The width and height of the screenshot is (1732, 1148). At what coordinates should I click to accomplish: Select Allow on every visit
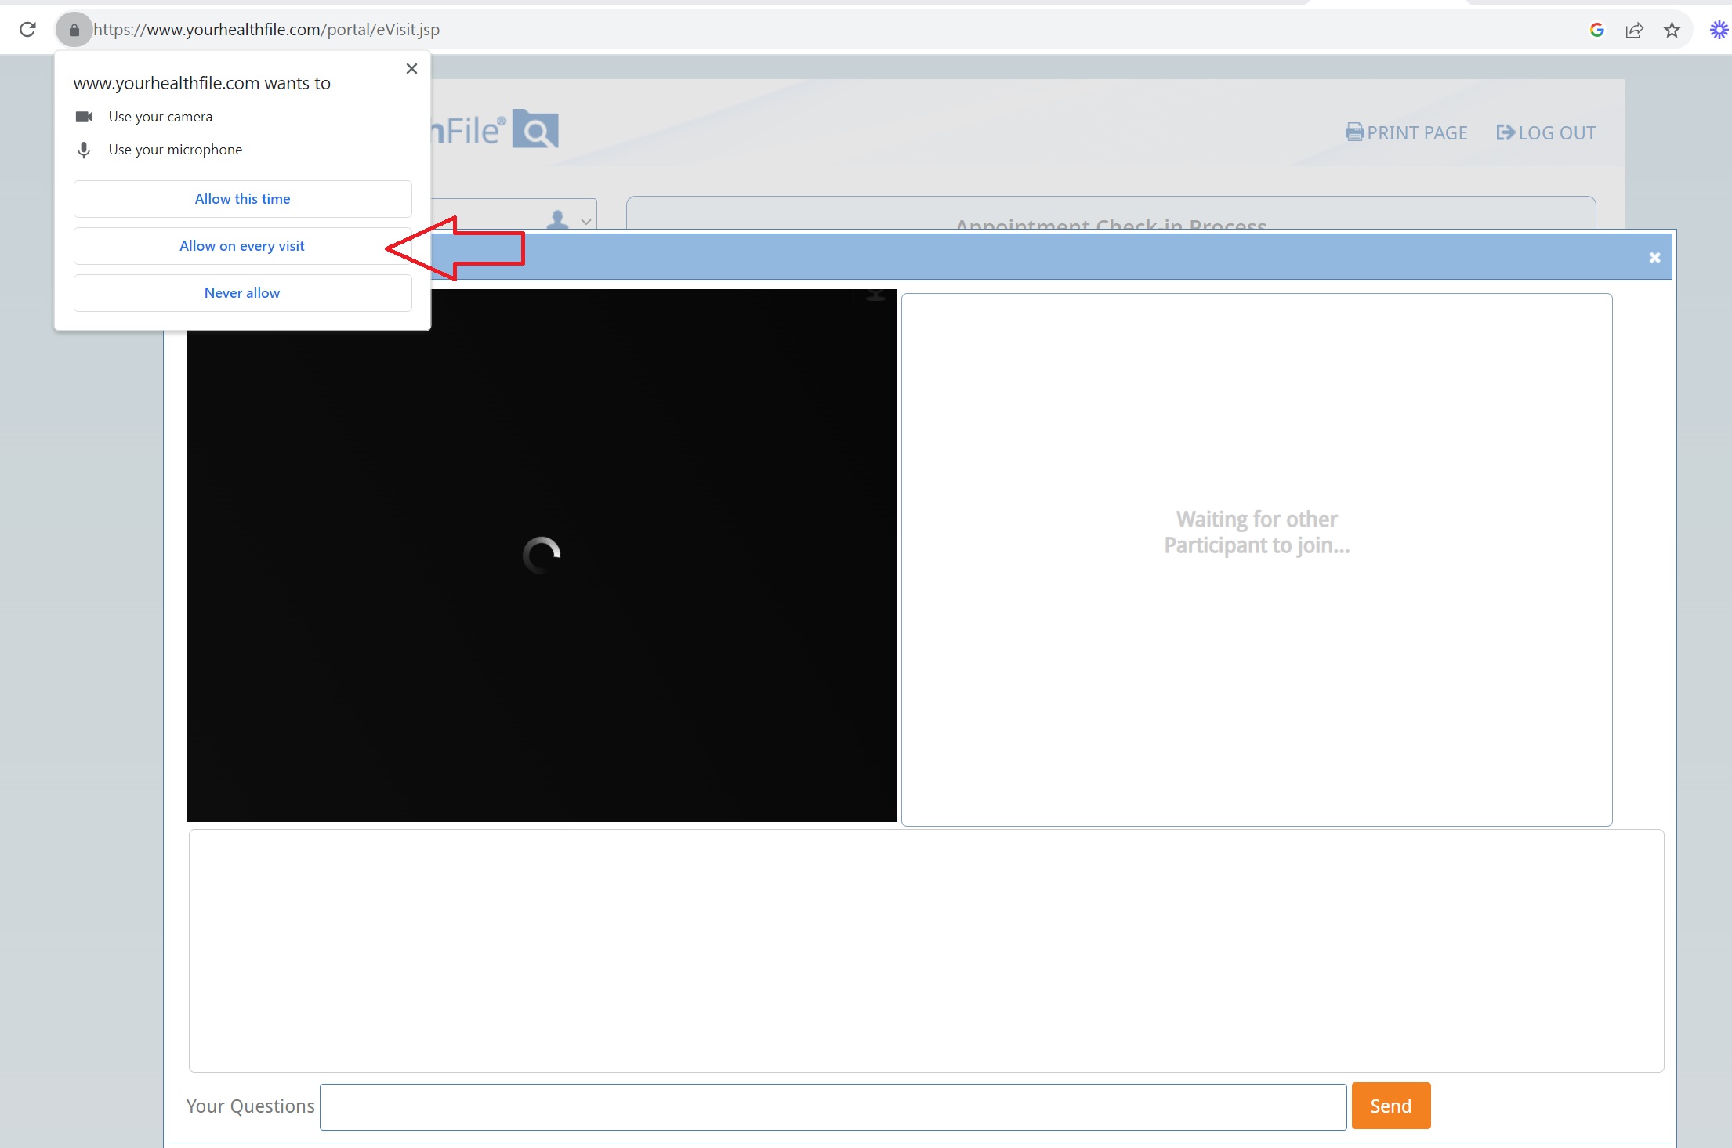(x=242, y=246)
